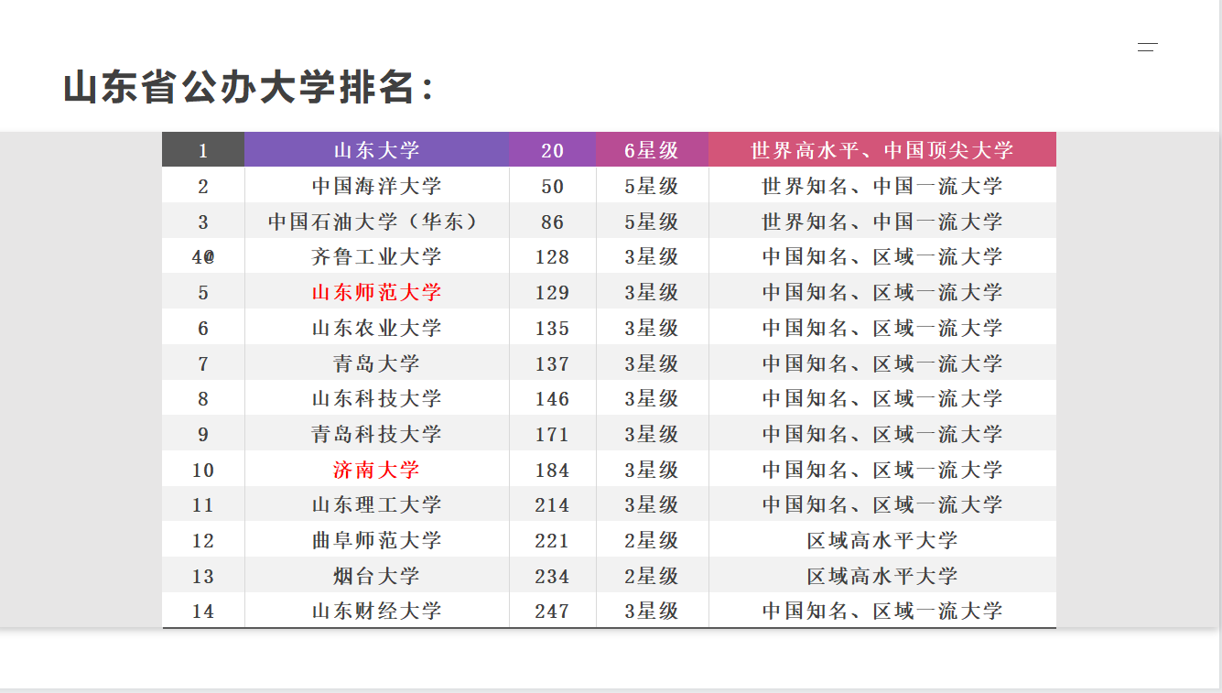The width and height of the screenshot is (1222, 693).
Task: Click 区域高水平大学 in the 烟台大学 row
Action: pos(882,576)
